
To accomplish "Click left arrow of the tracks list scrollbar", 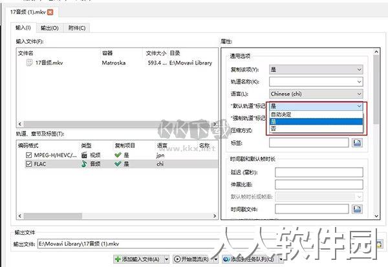I will point(20,216).
